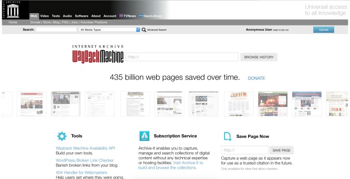The height and width of the screenshot is (179, 350).
Task: Go to the Audio tab
Action: 67,16
